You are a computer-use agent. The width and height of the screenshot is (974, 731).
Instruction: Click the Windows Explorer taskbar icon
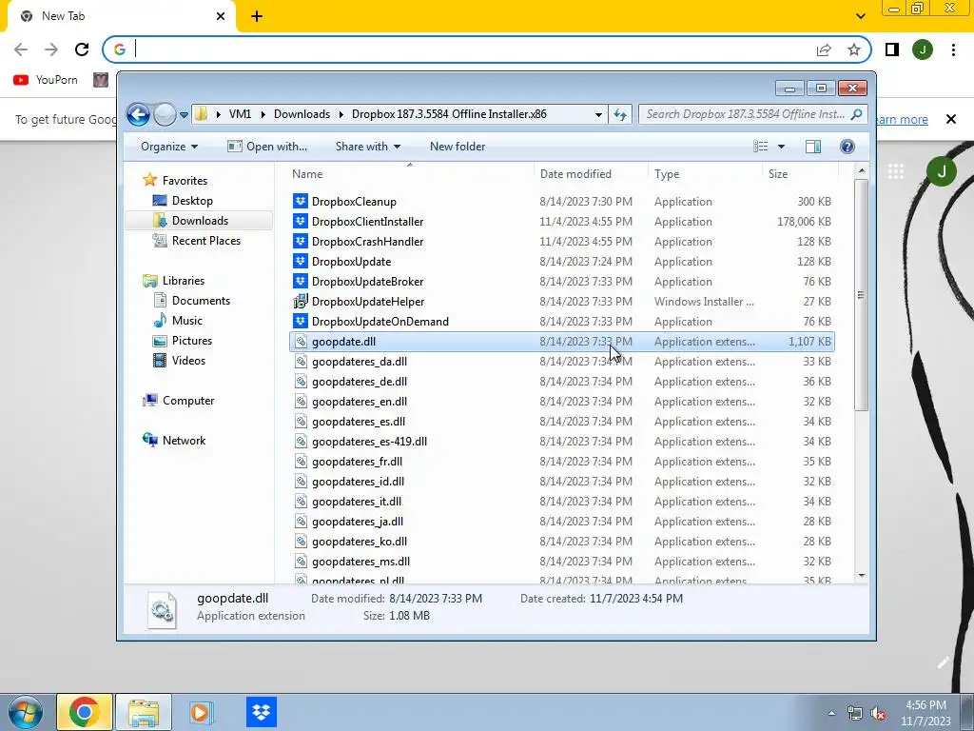(144, 712)
